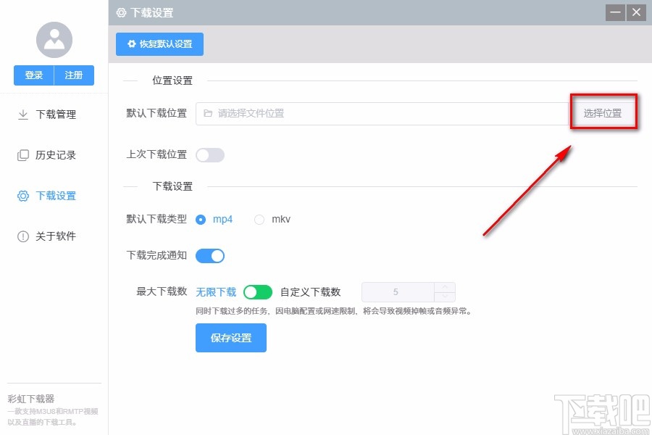
Task: Click 注册 register tab
Action: [x=74, y=75]
